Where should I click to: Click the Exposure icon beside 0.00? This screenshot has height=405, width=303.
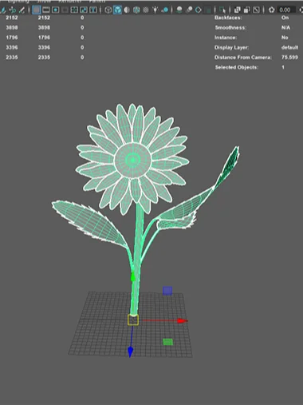(x=271, y=10)
